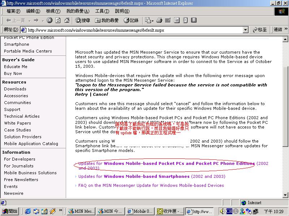Click the Discuss toolbar icon

pos(177,20)
